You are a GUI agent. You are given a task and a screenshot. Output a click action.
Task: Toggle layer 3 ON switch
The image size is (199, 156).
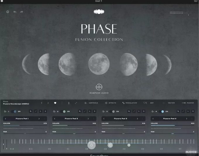pyautogui.click(x=112, y=112)
